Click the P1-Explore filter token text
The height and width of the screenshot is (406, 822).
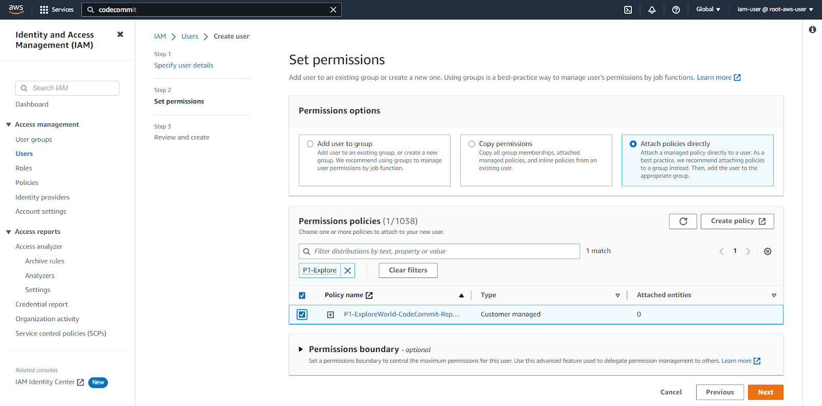point(320,270)
